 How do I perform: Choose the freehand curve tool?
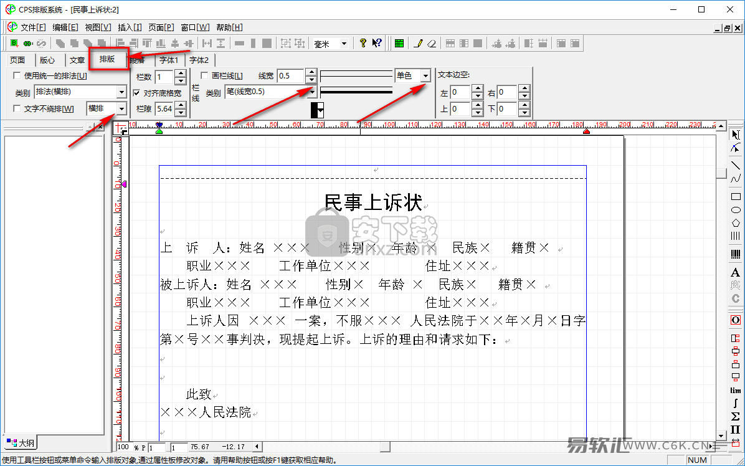[x=736, y=179]
